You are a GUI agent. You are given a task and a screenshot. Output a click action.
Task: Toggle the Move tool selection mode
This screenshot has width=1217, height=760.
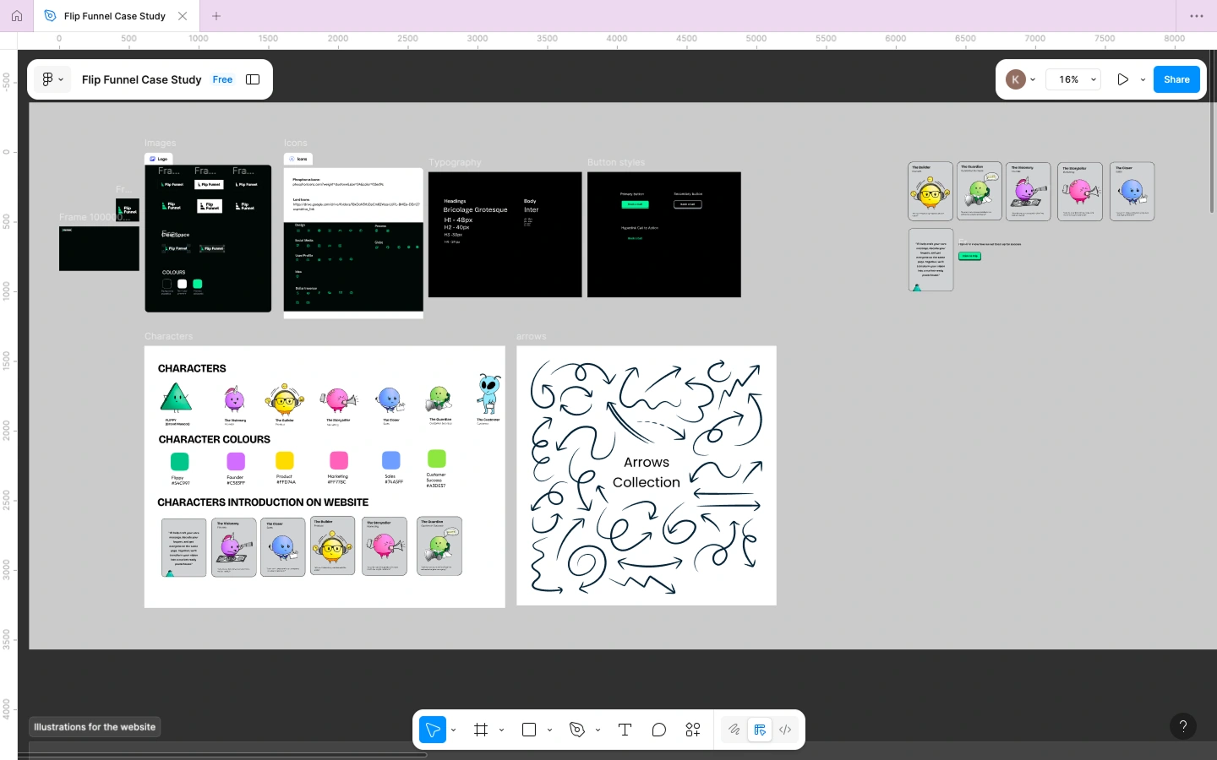[x=432, y=730]
